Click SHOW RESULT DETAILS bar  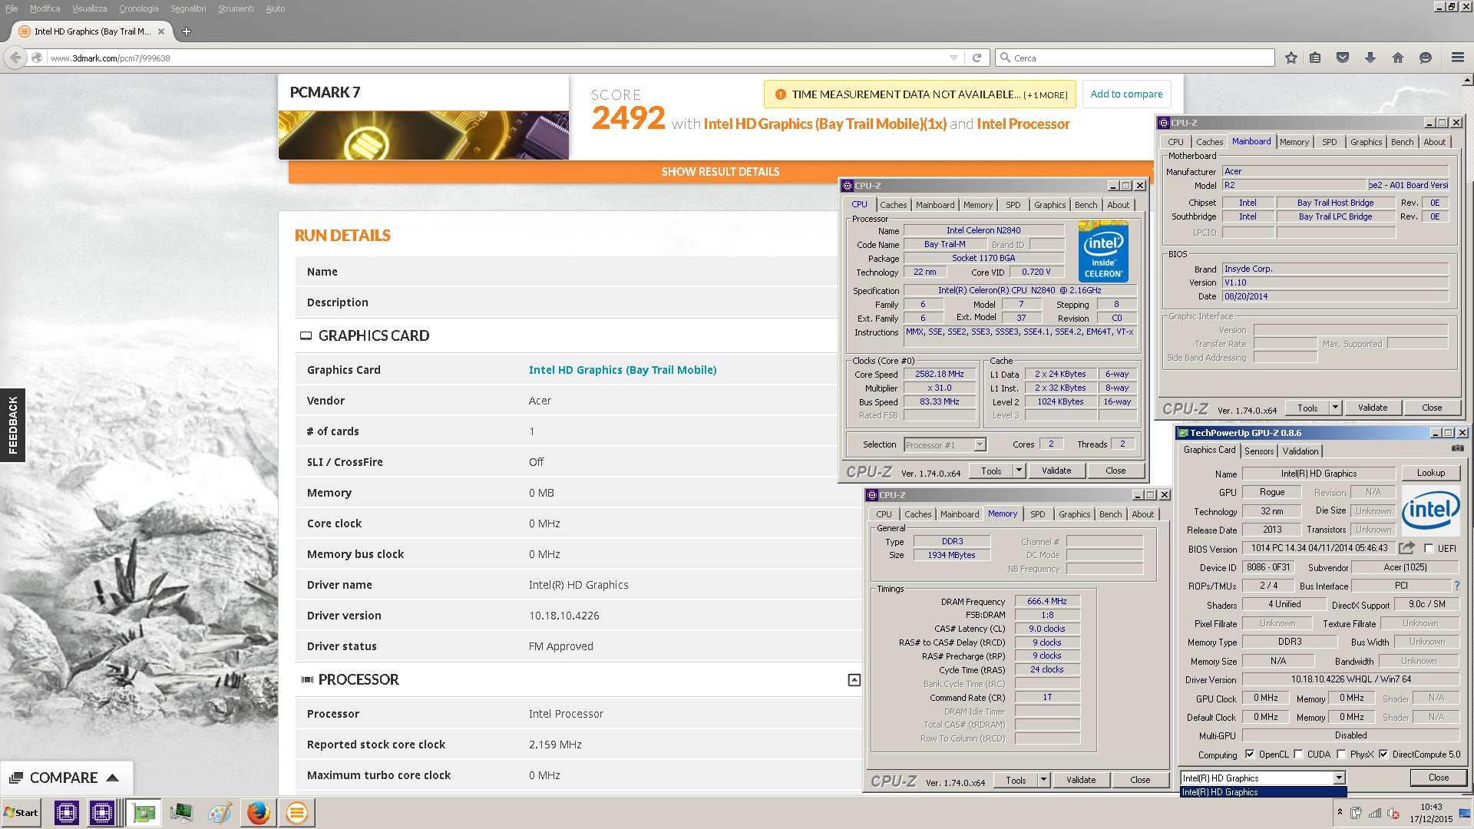[720, 172]
